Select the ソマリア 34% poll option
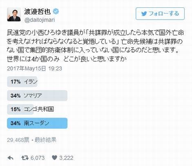 pyautogui.click(x=37, y=96)
